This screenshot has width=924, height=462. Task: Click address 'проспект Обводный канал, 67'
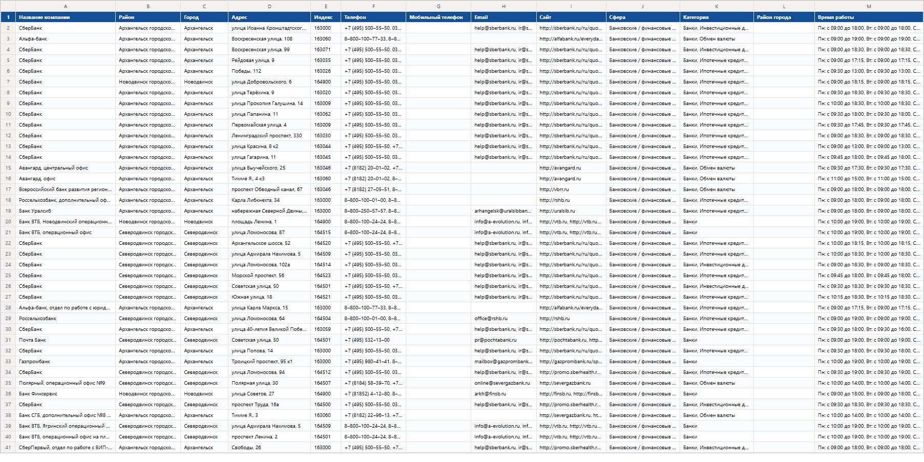point(269,190)
